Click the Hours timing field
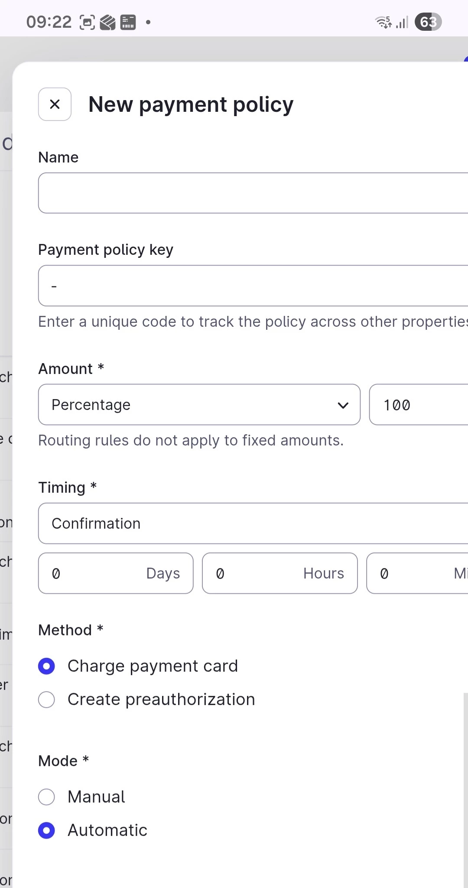Screen dimensions: 468x888 click(x=279, y=573)
